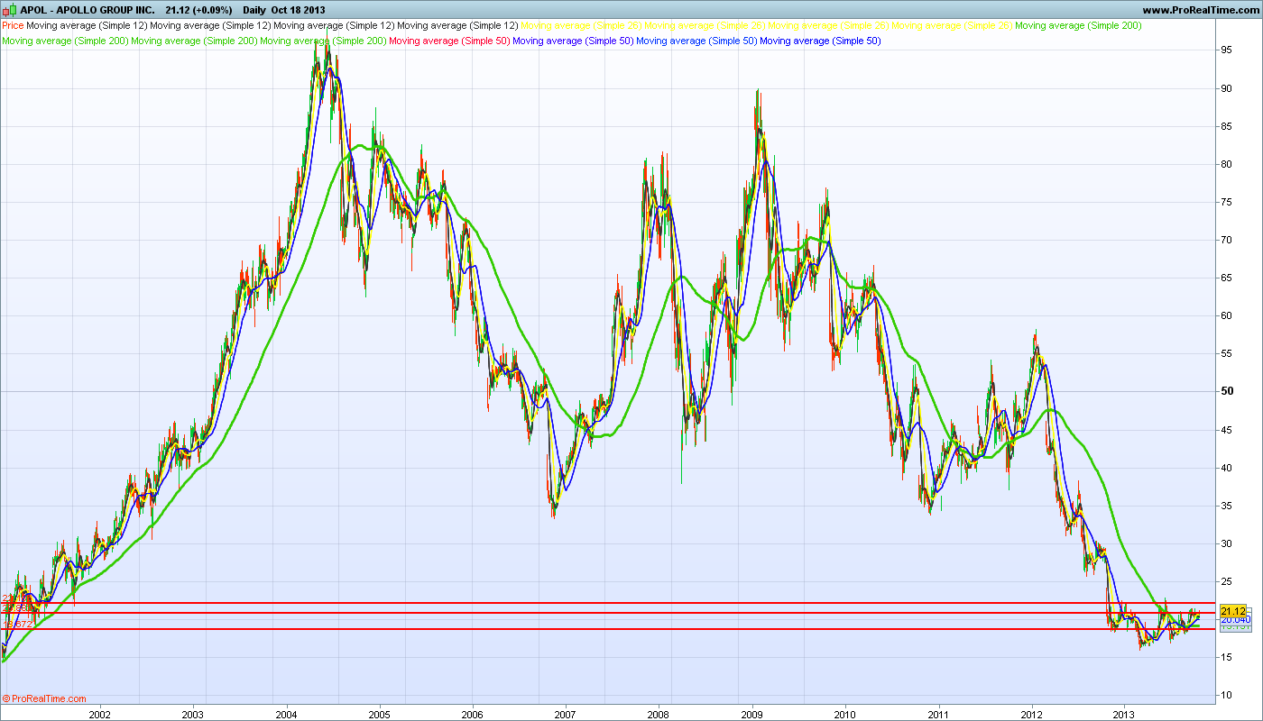Click the 65 price axis label
This screenshot has width=1263, height=721.
pos(1227,278)
